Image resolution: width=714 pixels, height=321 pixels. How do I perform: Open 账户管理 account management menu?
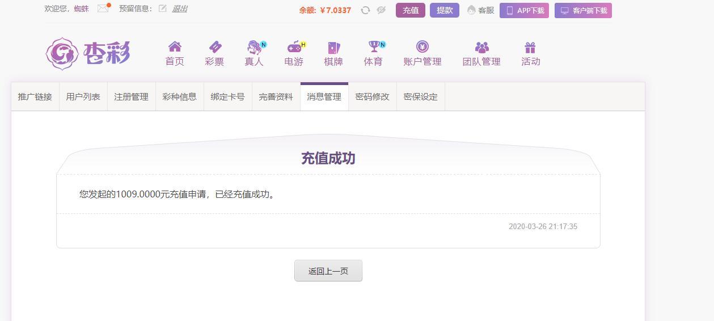coord(422,54)
